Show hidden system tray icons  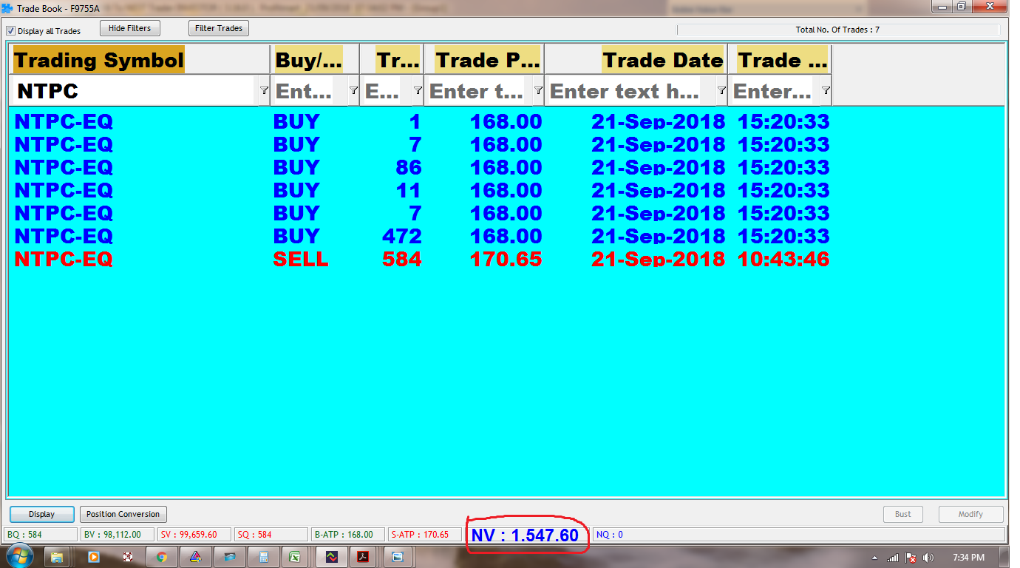click(x=875, y=558)
